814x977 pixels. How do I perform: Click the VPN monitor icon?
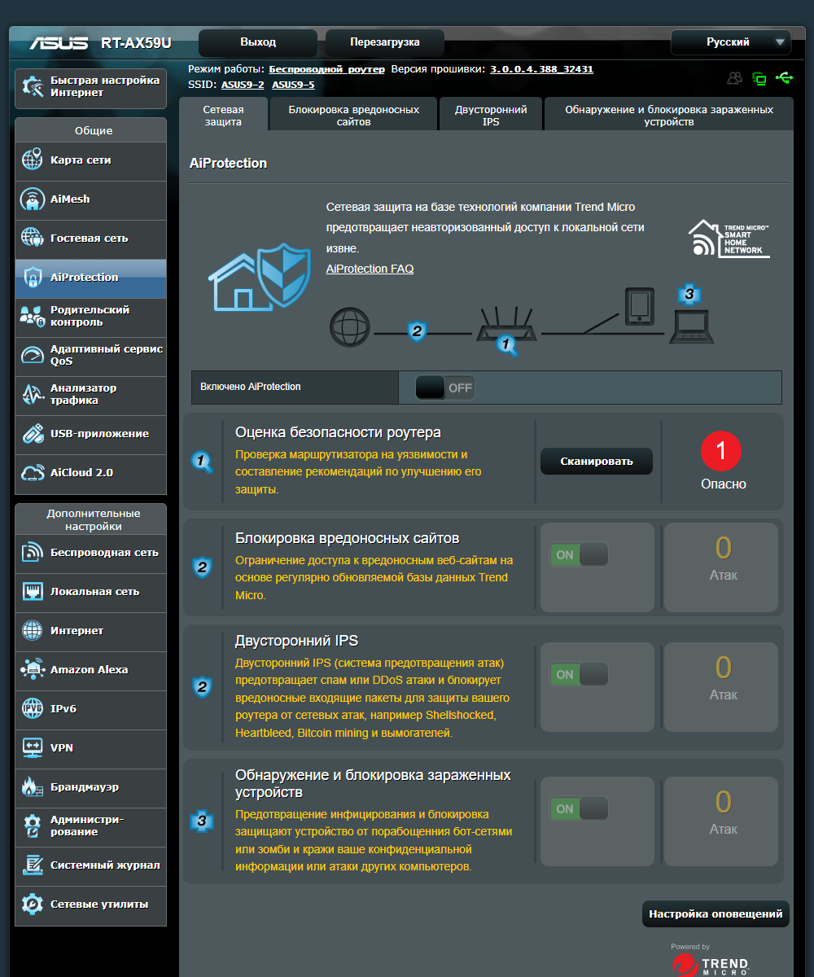tap(32, 747)
